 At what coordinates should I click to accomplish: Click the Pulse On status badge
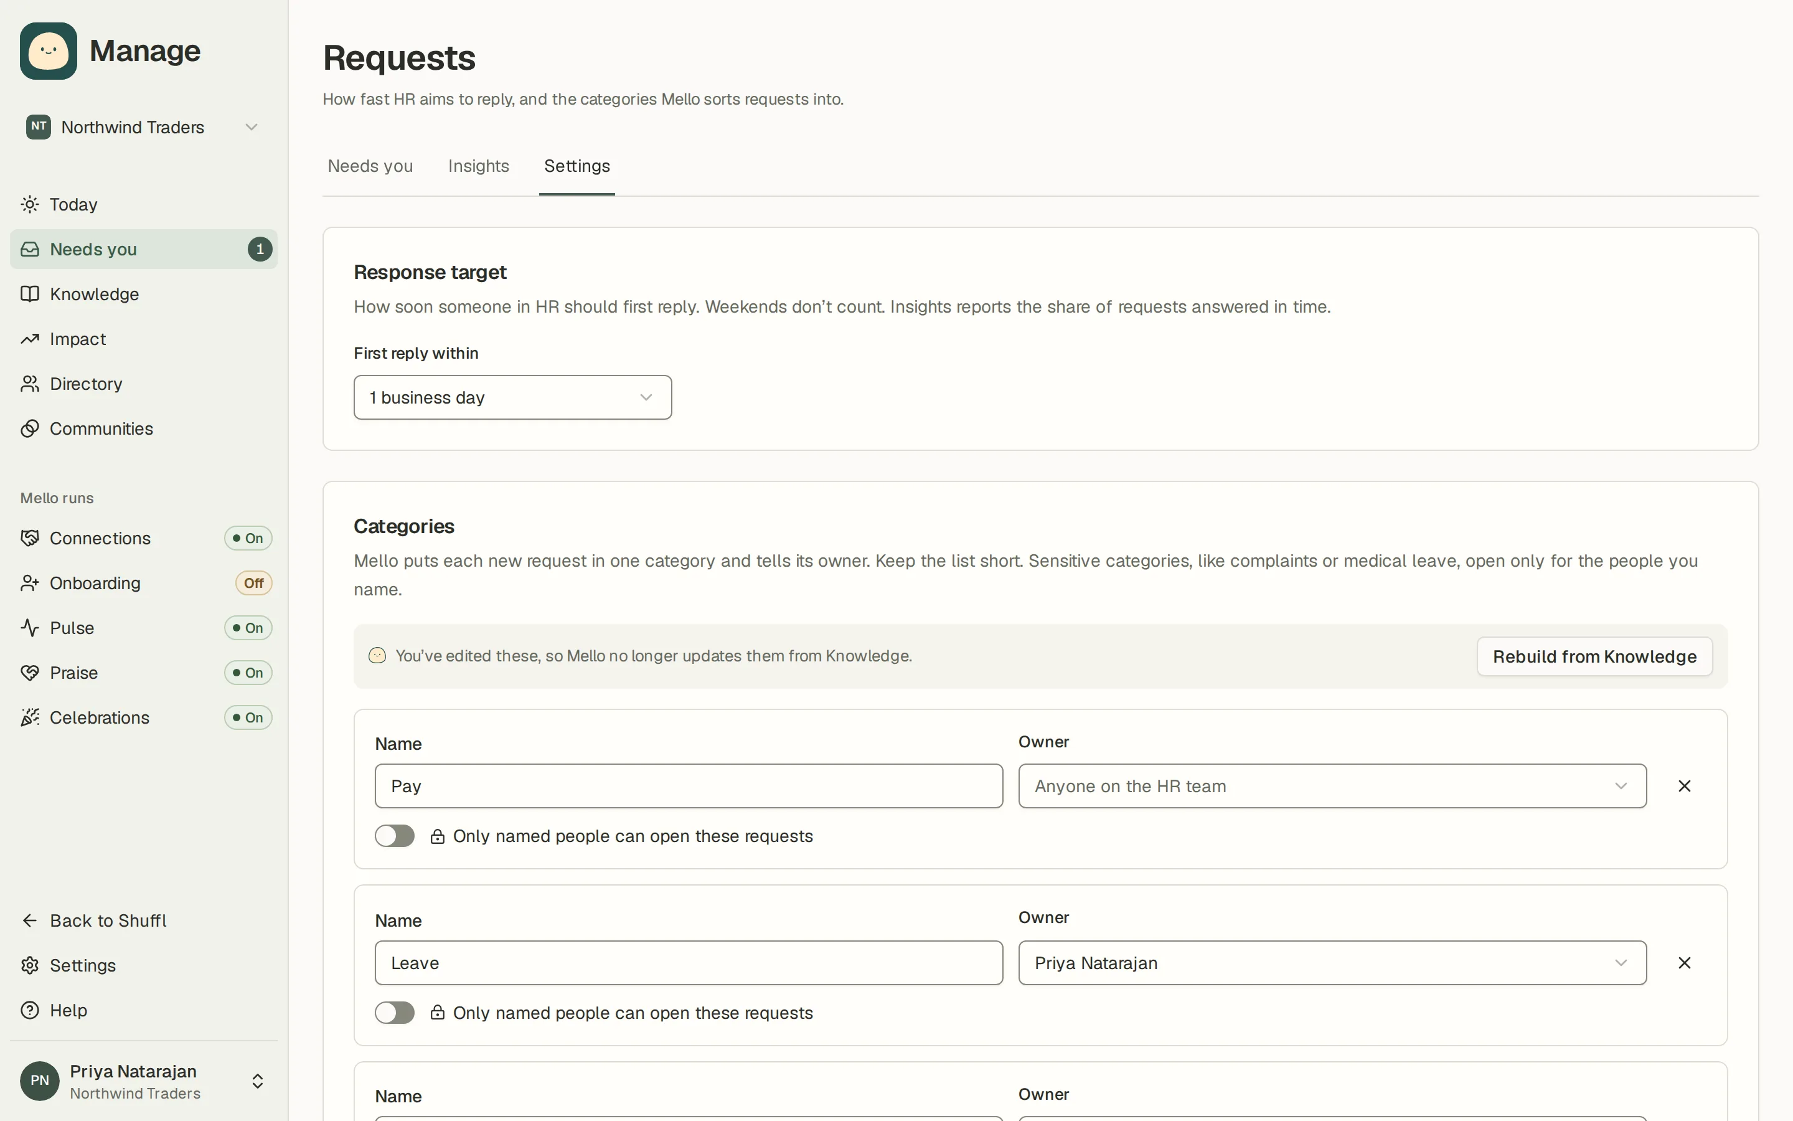click(x=248, y=628)
